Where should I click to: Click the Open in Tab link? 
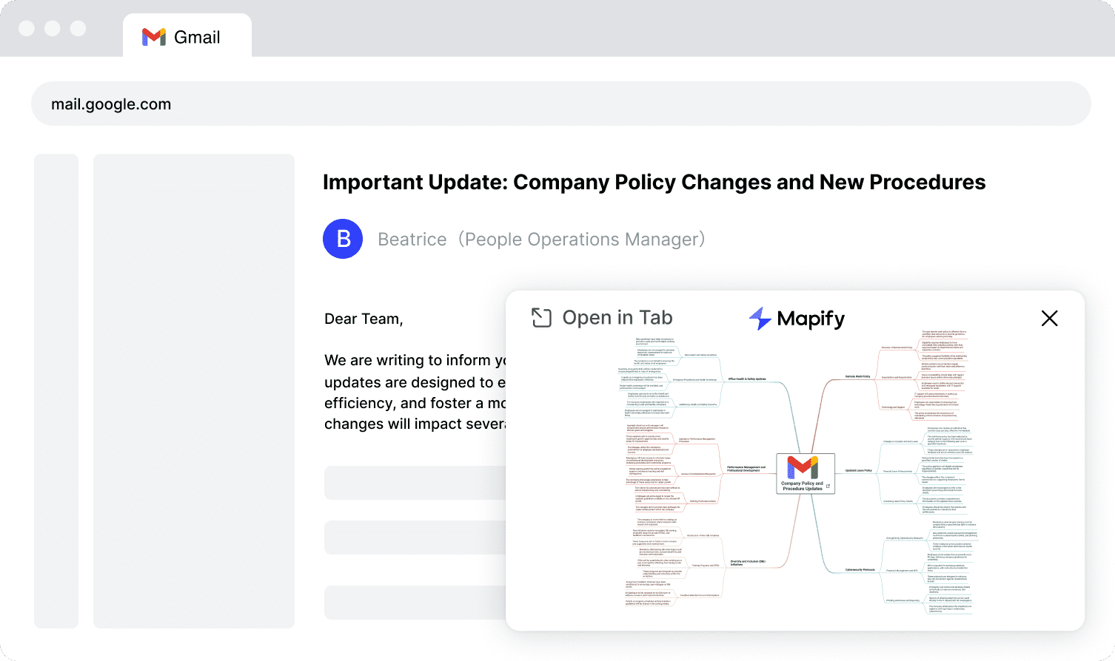pyautogui.click(x=617, y=318)
